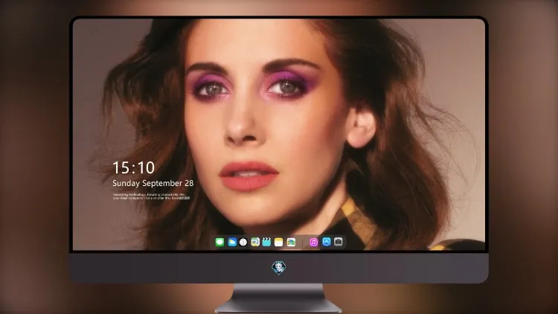Open the green Messages app in dock
The height and width of the screenshot is (314, 558).
tap(219, 242)
